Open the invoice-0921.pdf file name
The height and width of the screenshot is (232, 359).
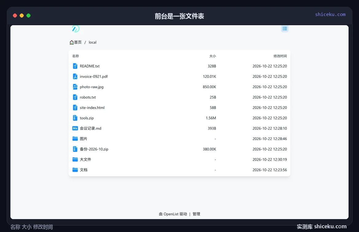[94, 77]
